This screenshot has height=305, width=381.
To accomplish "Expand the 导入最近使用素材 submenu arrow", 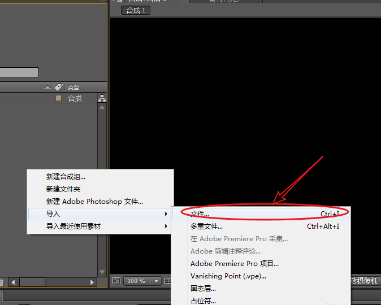I will [166, 226].
